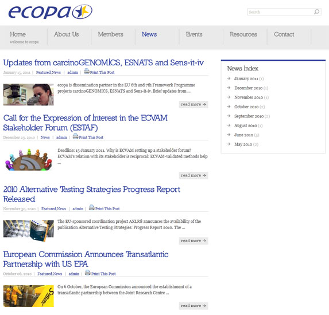Open August 2010 in News Index
This screenshot has height=315, width=329.
[246, 125]
